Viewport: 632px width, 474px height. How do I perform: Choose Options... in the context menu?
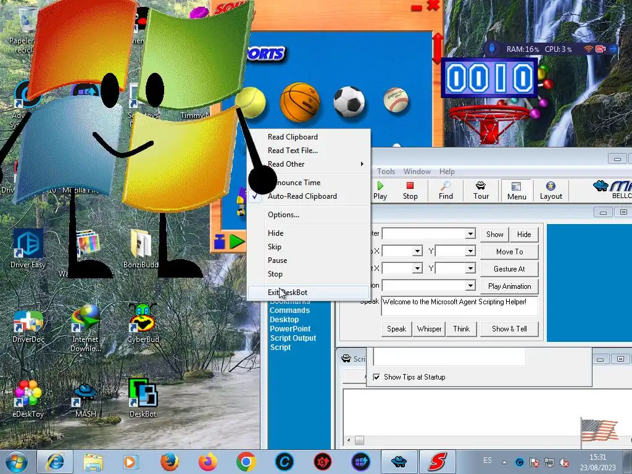(309, 215)
